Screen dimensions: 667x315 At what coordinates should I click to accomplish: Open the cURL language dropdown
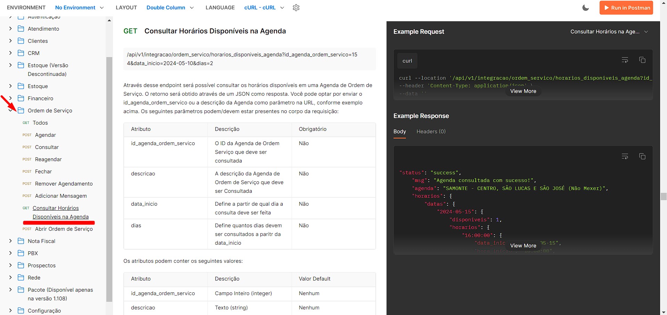(x=264, y=8)
